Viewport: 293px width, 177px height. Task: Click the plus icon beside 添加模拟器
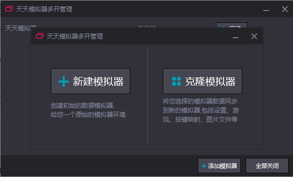click(204, 166)
